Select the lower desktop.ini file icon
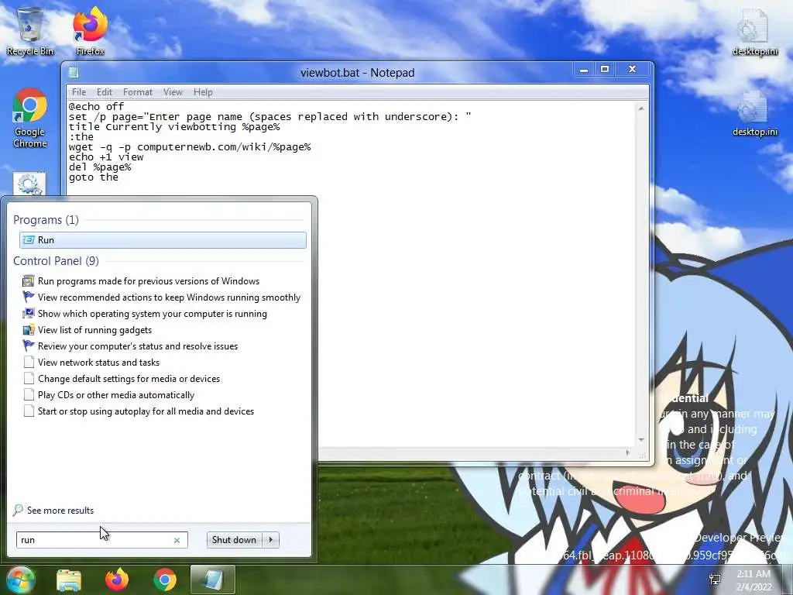 click(754, 113)
